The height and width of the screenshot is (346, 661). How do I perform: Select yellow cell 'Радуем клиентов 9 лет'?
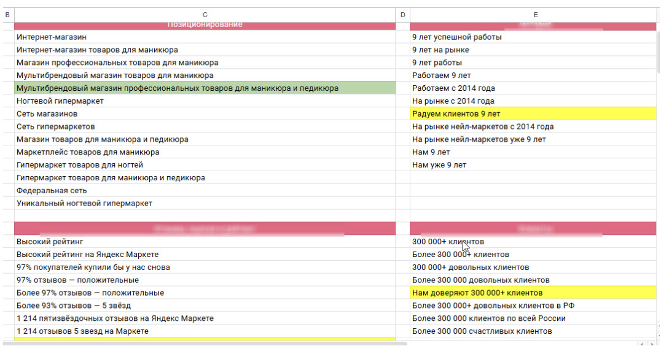pos(533,113)
